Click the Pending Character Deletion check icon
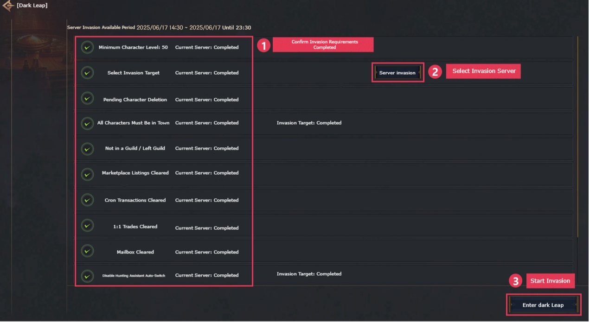 pyautogui.click(x=87, y=98)
